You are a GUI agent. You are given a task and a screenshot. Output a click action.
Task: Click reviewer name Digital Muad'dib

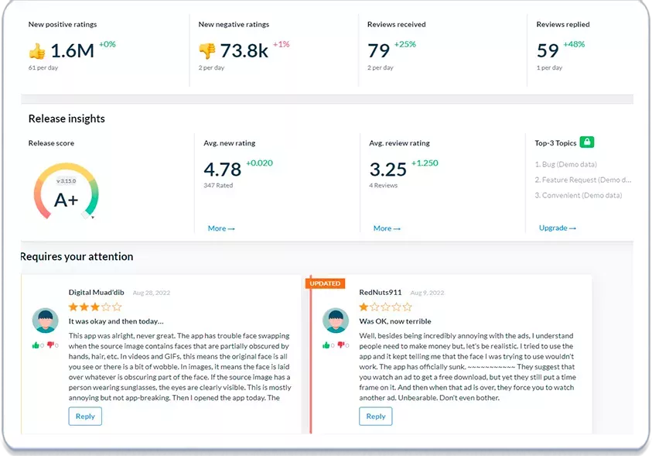click(97, 293)
